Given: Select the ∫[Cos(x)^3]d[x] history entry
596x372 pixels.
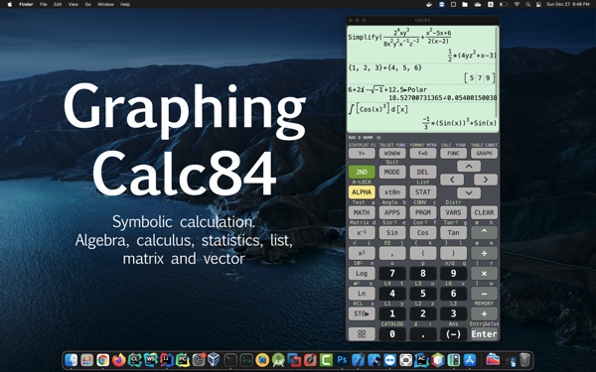Looking at the screenshot, I should click(x=378, y=109).
